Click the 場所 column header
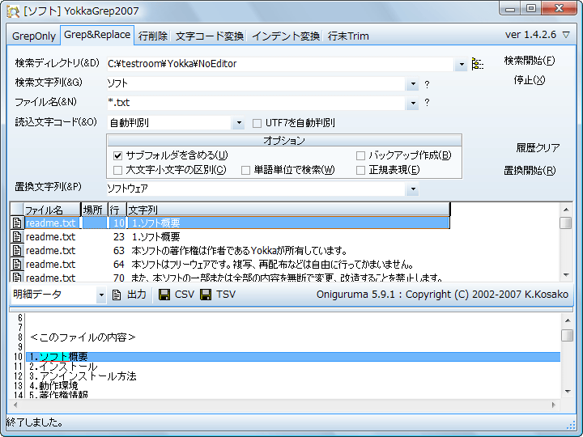This screenshot has width=583, height=437. point(95,210)
